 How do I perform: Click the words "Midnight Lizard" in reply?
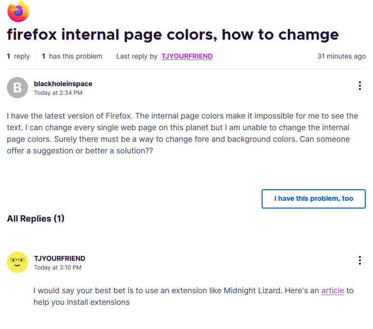(x=252, y=291)
